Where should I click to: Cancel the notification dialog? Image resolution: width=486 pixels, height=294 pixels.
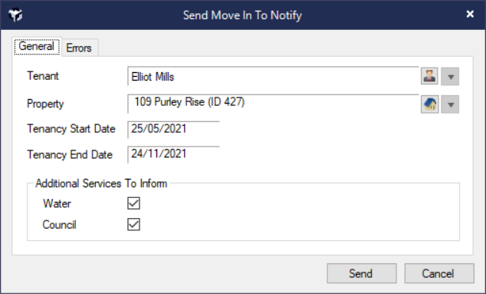(x=439, y=273)
